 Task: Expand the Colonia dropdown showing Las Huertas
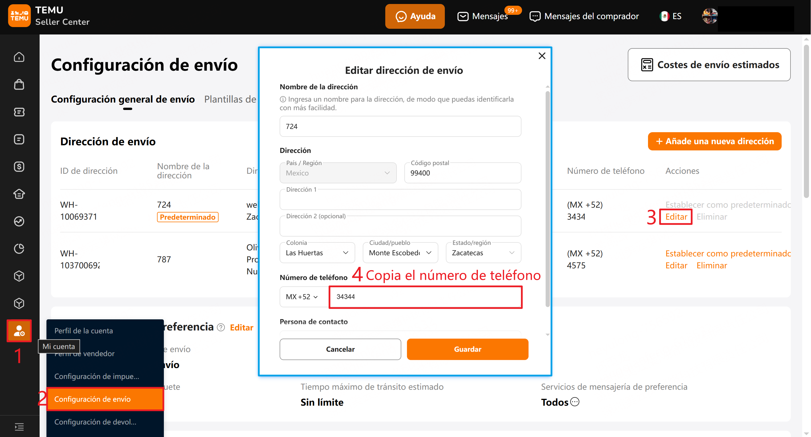(317, 252)
